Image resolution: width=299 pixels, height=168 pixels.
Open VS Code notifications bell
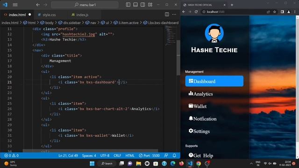click(174, 155)
